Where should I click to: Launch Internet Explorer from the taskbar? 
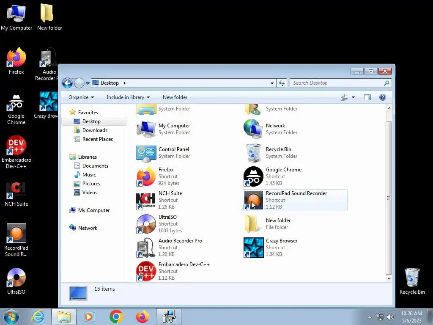pyautogui.click(x=38, y=317)
